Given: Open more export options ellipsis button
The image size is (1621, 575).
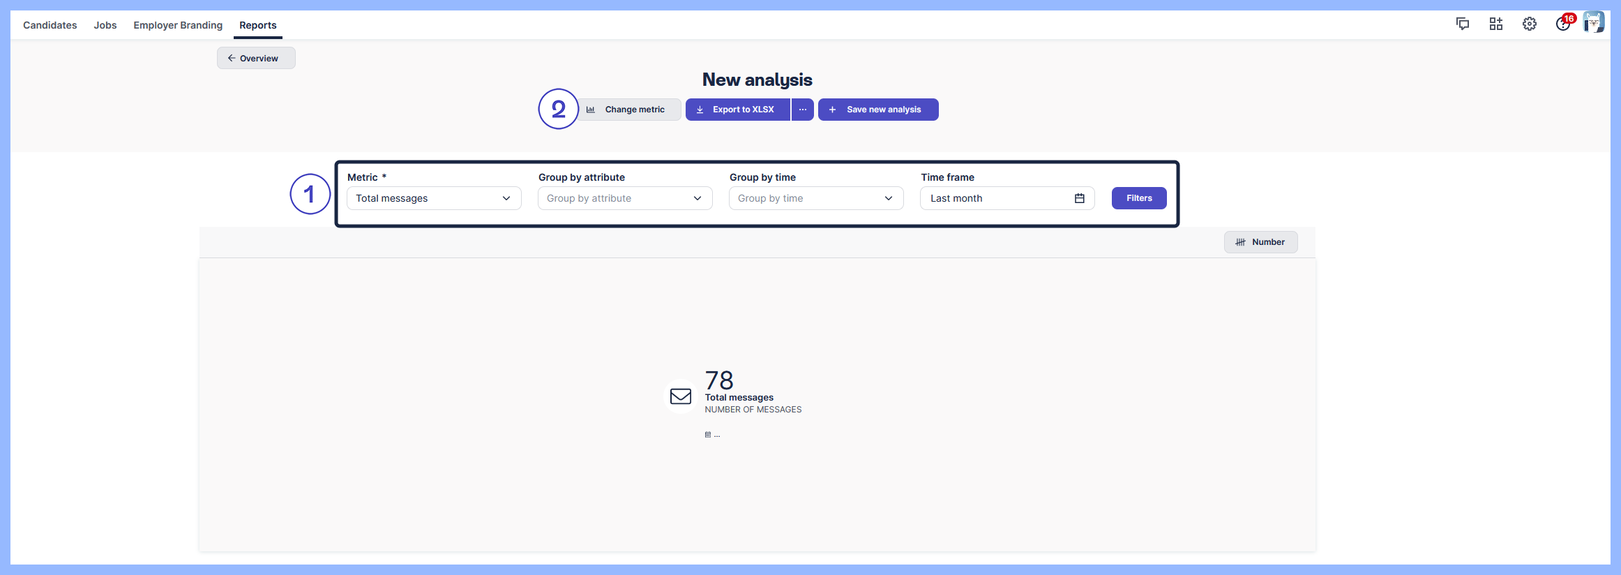Looking at the screenshot, I should (x=803, y=110).
